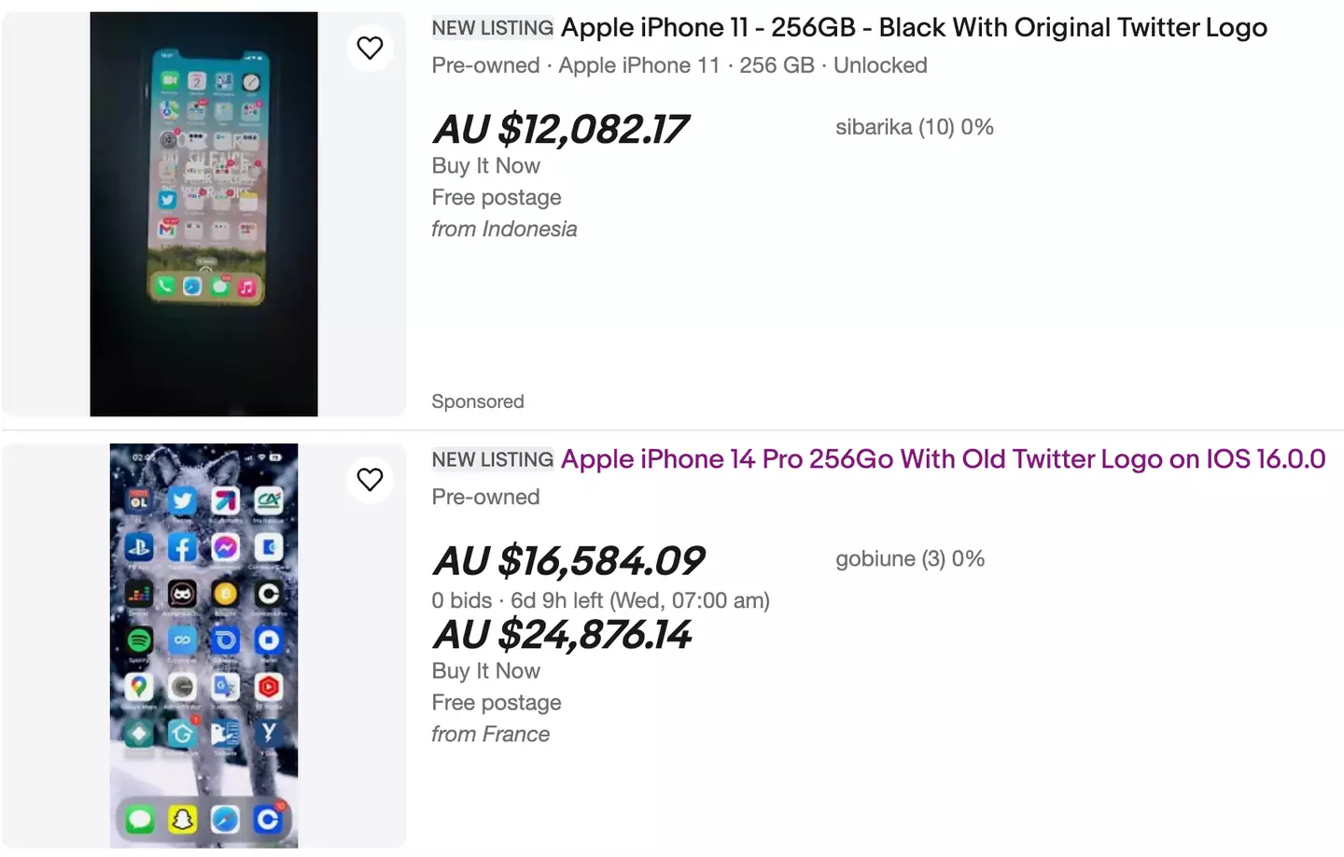
Task: Add the iPhone 11 listing to watchlist
Action: click(371, 48)
